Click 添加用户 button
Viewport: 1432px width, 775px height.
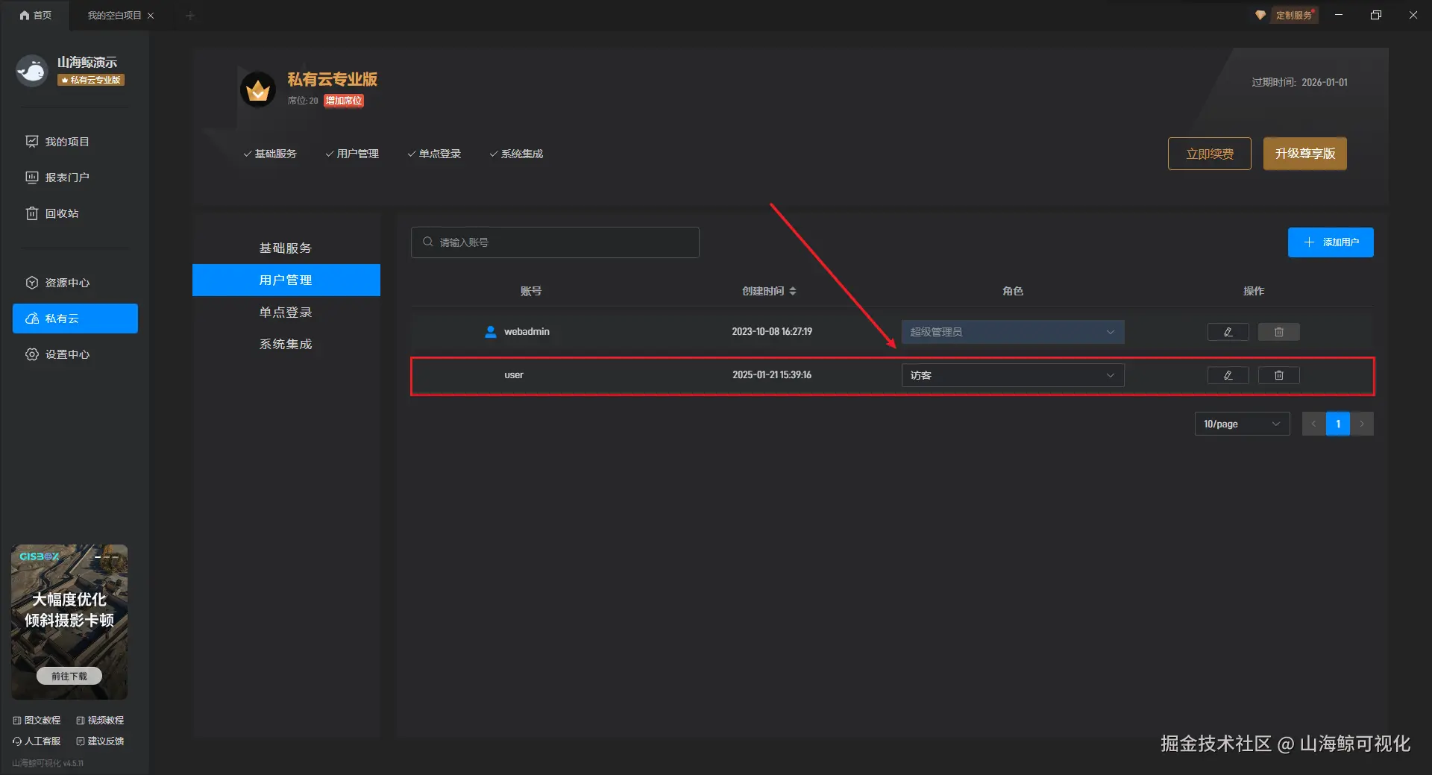(x=1331, y=242)
